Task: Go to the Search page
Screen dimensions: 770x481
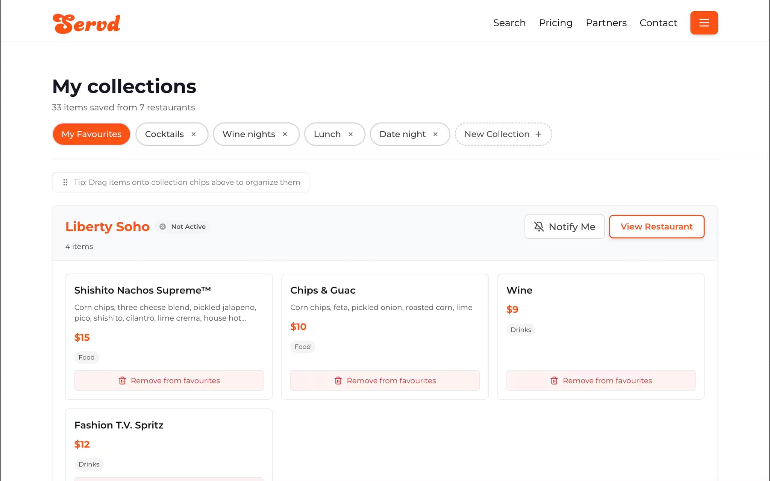Action: click(509, 23)
